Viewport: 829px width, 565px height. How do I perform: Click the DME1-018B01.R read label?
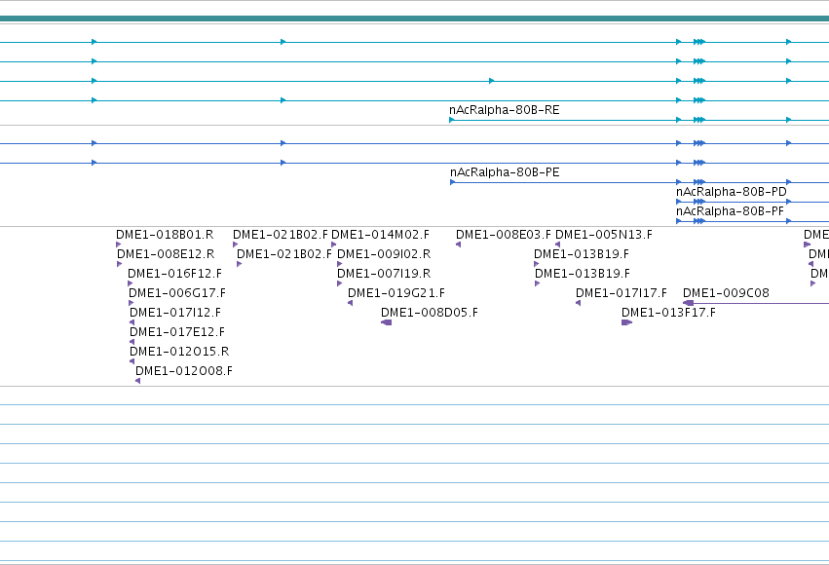point(165,235)
